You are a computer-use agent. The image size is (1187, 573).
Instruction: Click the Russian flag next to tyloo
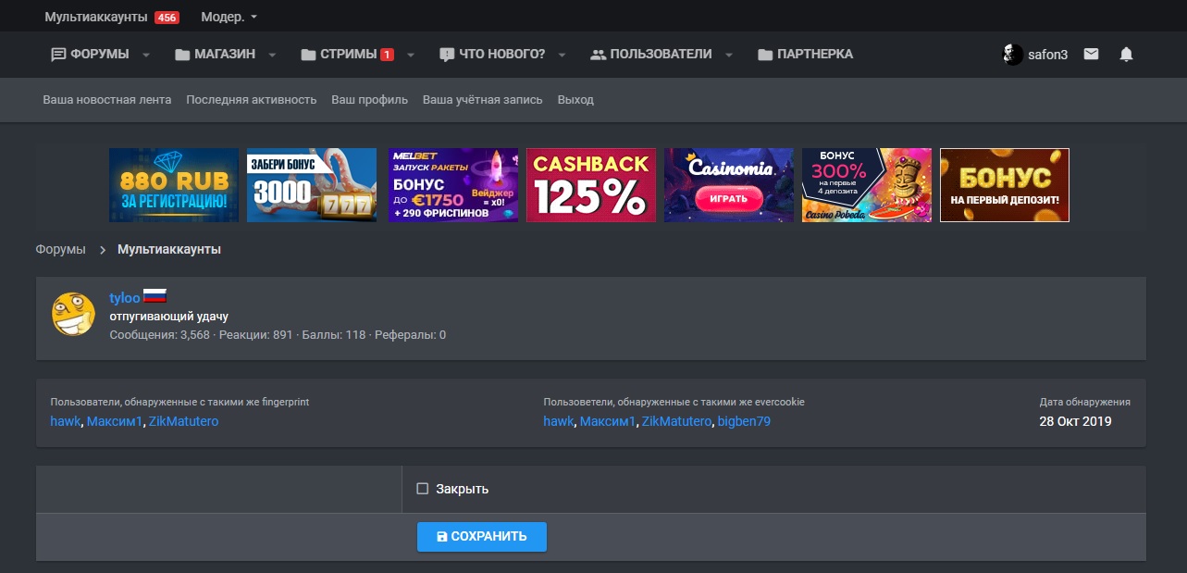[155, 297]
